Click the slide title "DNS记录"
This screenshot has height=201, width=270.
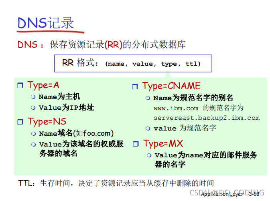tap(46, 23)
